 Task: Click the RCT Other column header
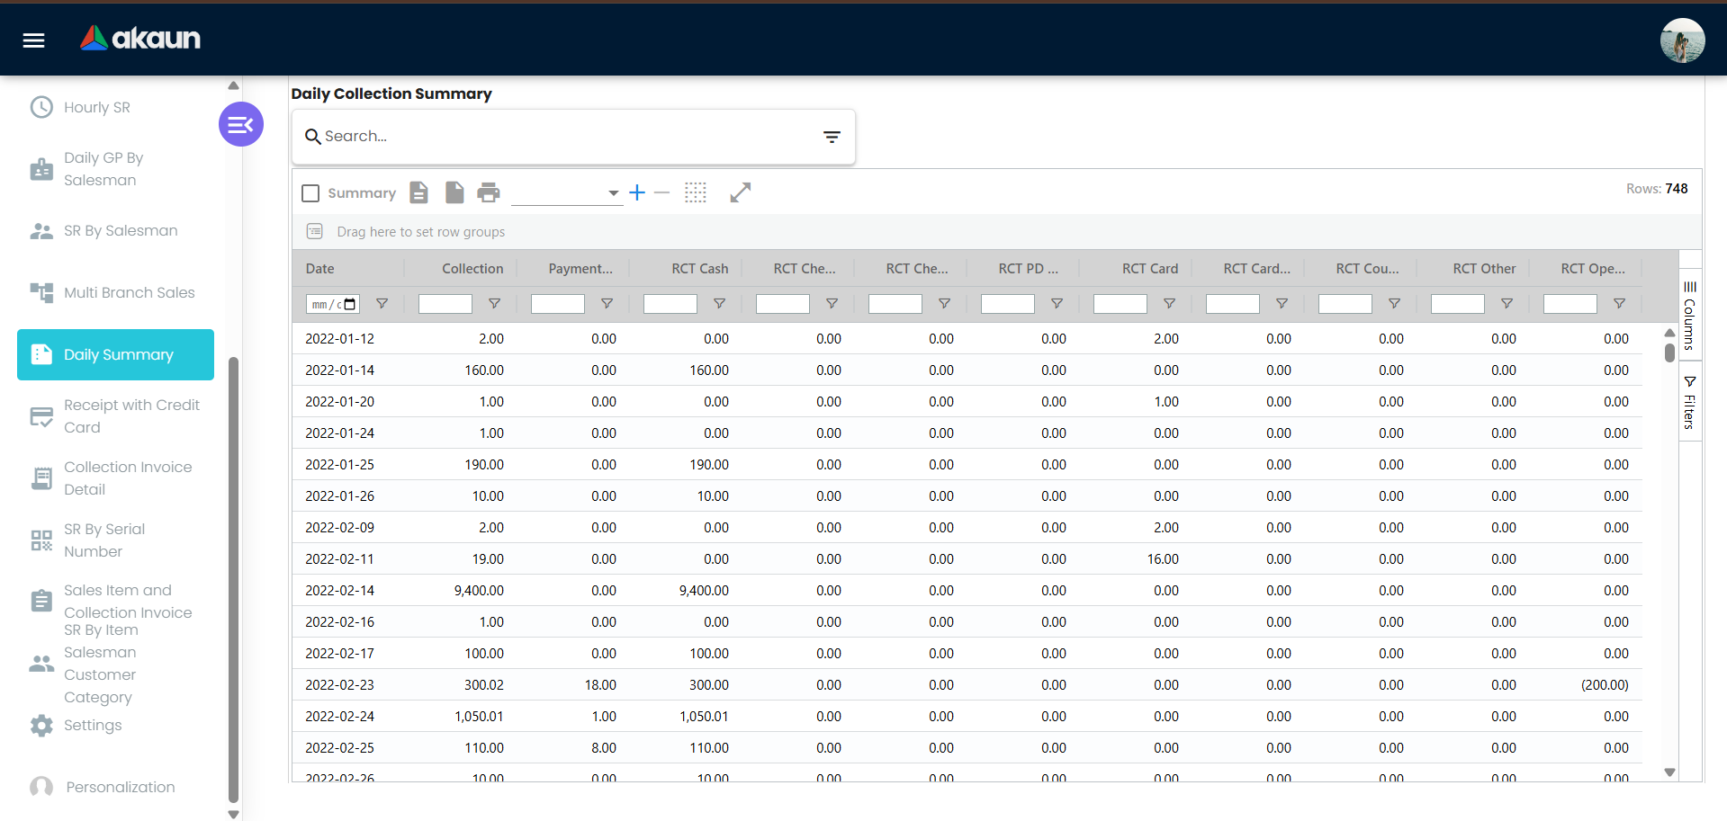click(x=1484, y=269)
